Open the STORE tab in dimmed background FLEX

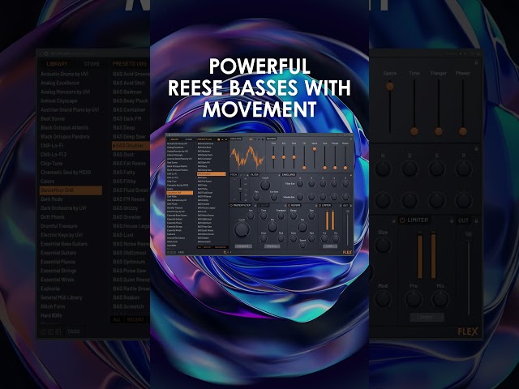[x=92, y=64]
